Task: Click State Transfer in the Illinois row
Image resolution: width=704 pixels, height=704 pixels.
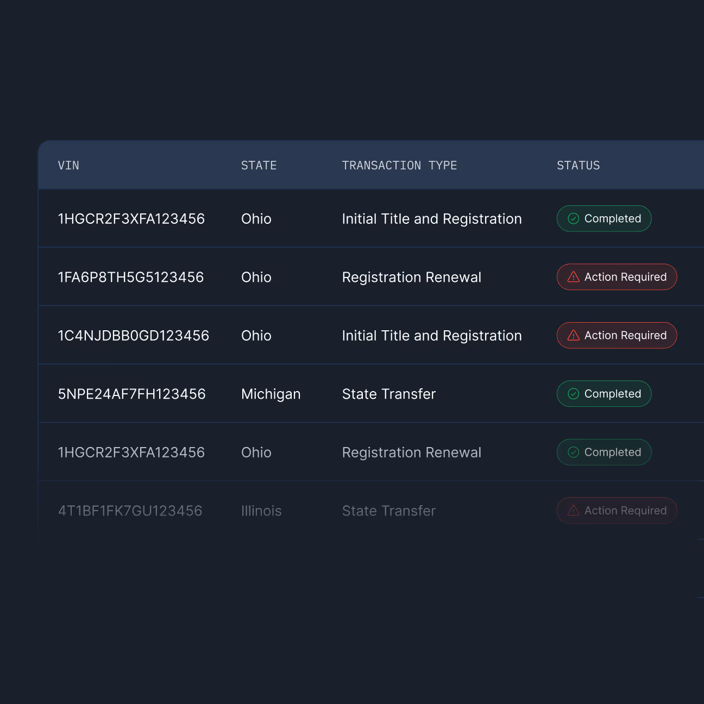Action: pos(389,511)
